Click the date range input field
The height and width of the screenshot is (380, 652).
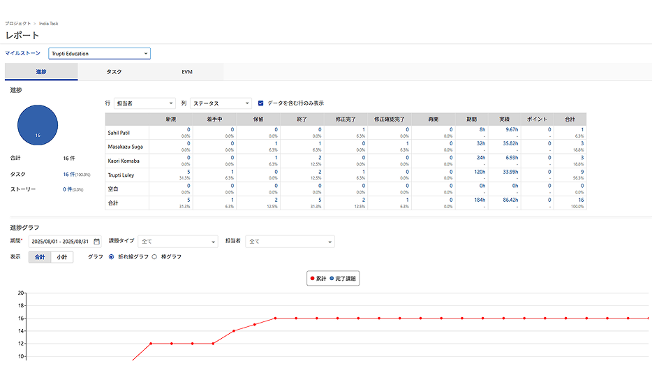coord(60,242)
